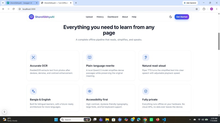220x123 pixels.
Task: Go forward in browser history
Action: point(8,9)
